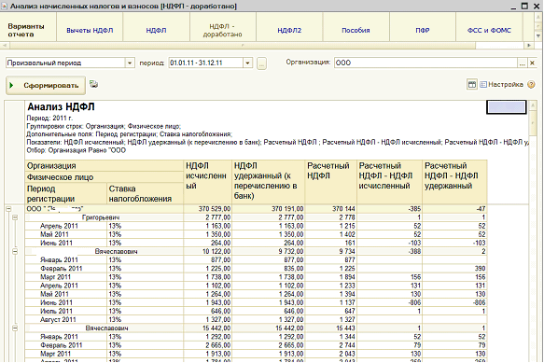
Task: Collapse the first Вячеславович group
Action: point(15,251)
